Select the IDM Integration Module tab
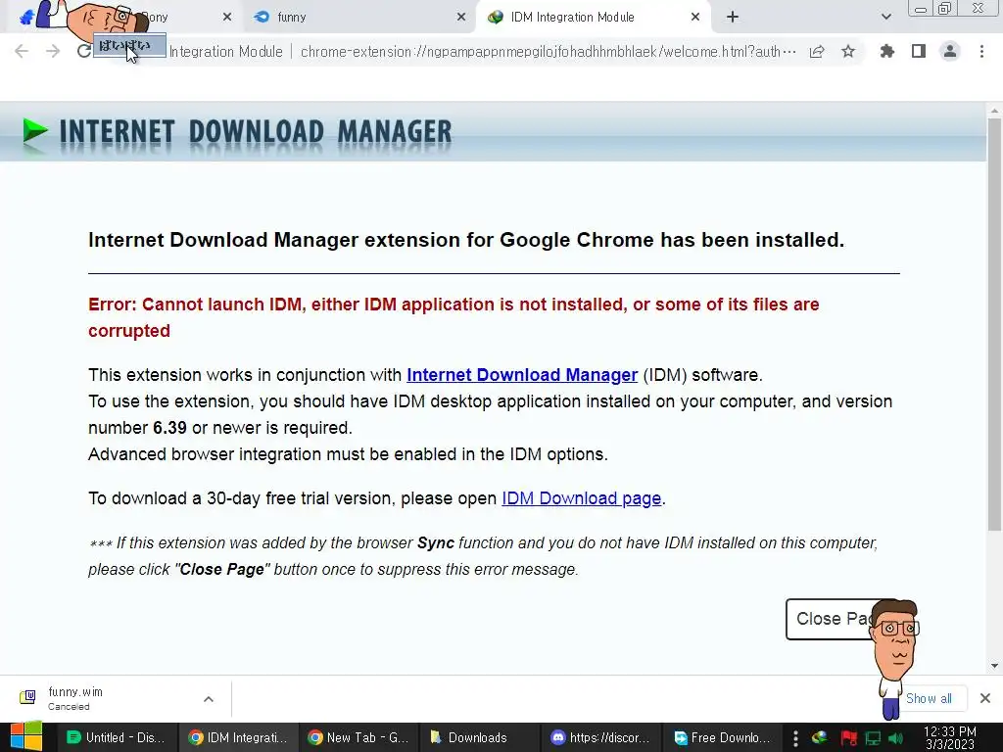1003x752 pixels. click(594, 17)
